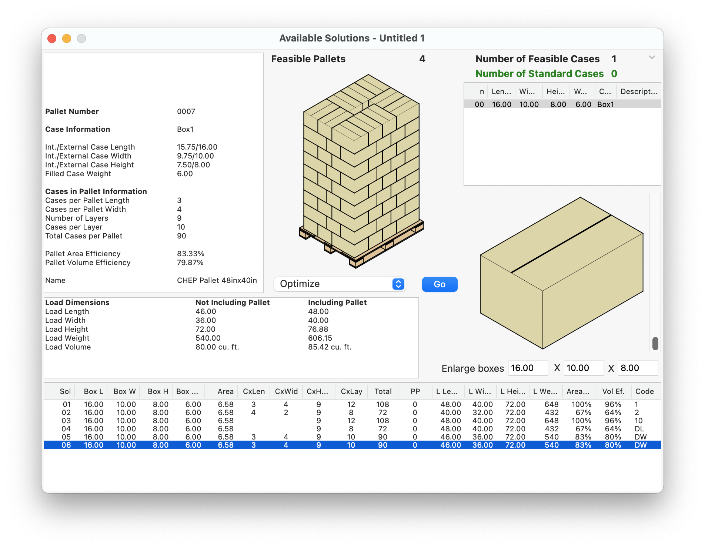Image resolution: width=705 pixels, height=548 pixels.
Task: Click the Load Weight value 606.15
Action: point(320,338)
